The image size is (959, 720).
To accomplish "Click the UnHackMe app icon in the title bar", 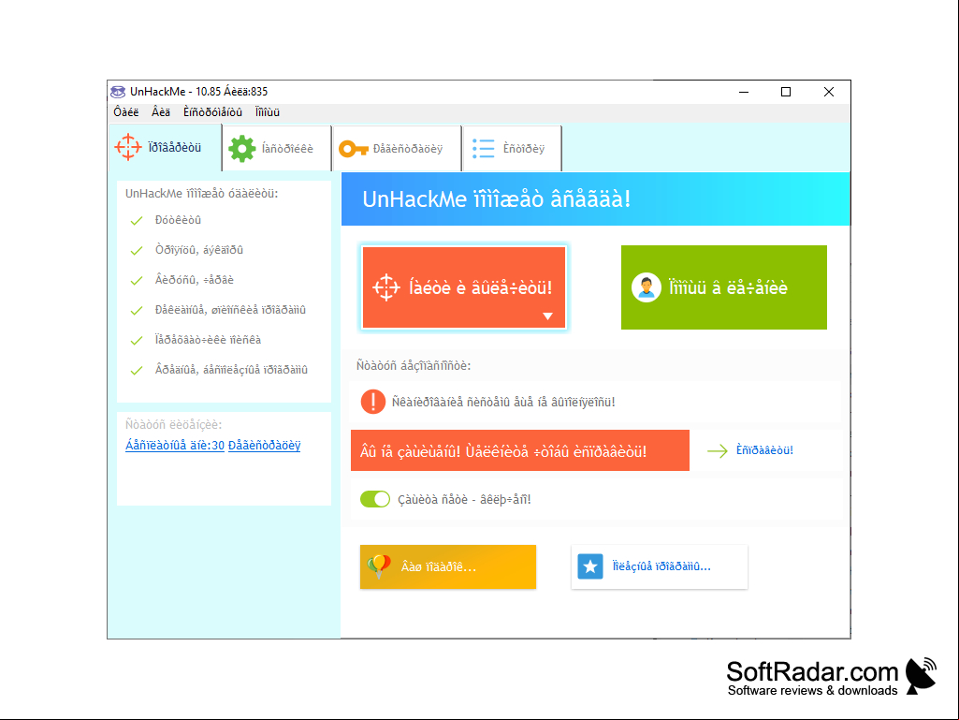I will tap(118, 92).
